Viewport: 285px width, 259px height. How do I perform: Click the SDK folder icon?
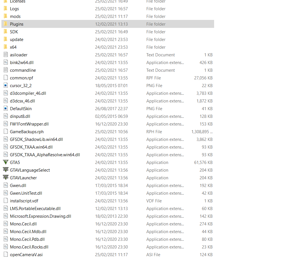[6, 31]
